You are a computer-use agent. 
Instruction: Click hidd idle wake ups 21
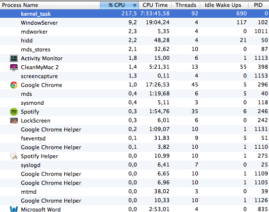coord(243,40)
